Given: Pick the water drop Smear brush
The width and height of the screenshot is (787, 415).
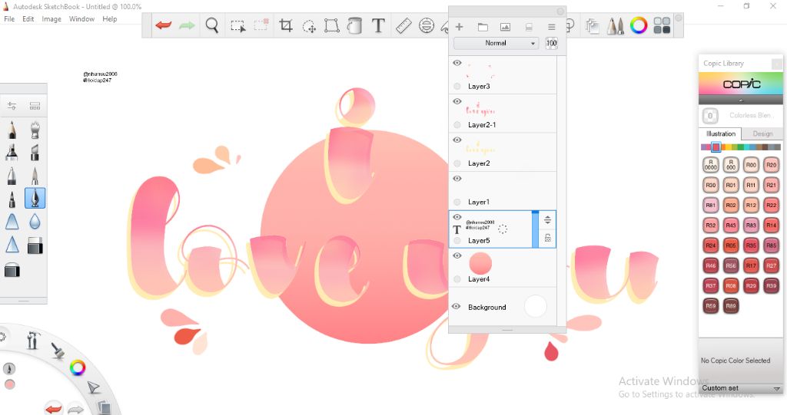Looking at the screenshot, I should click(35, 222).
